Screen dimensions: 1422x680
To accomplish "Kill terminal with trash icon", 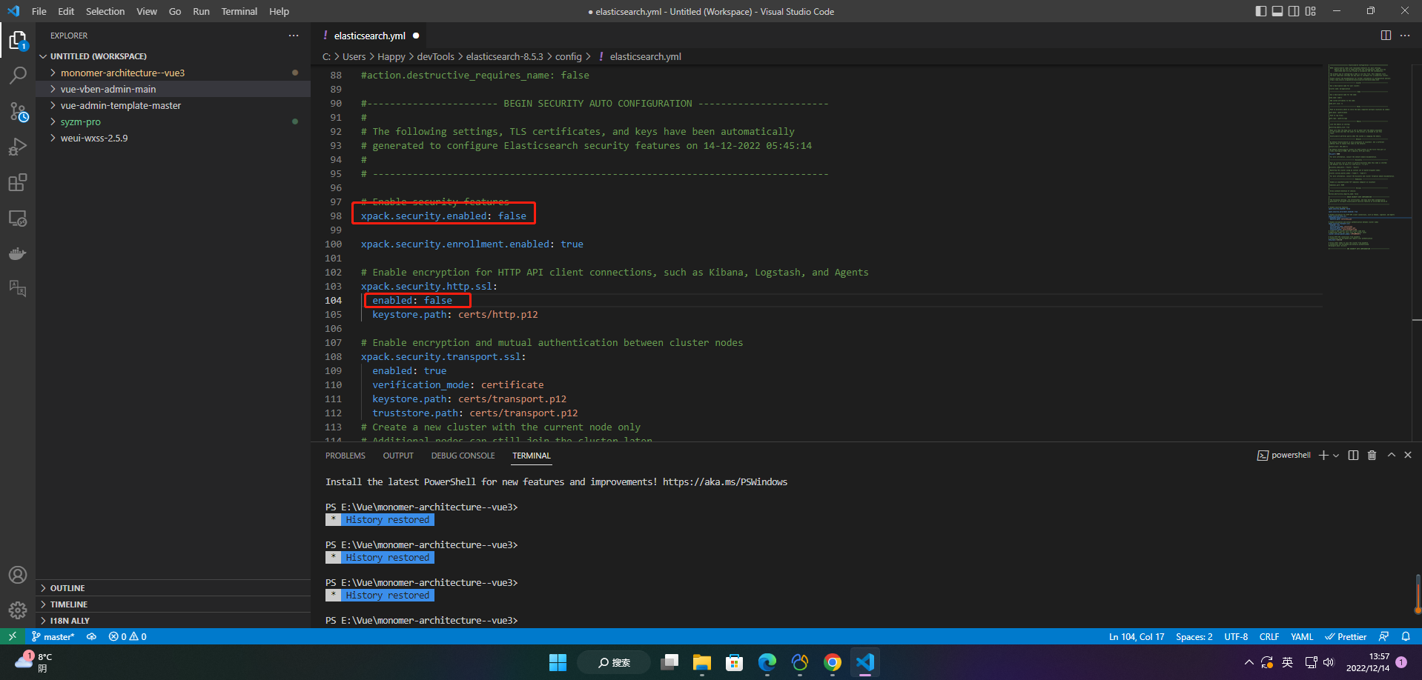I will point(1372,456).
